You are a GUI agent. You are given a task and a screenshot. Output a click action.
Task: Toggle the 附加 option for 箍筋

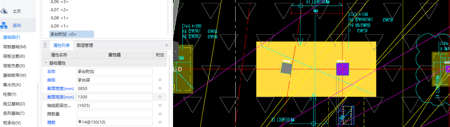160,122
